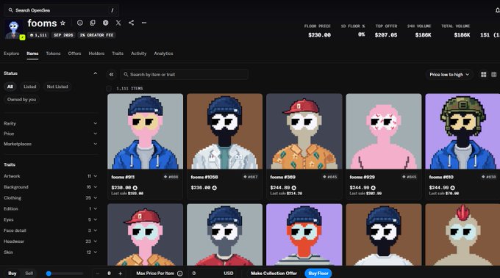Image resolution: width=500 pixels, height=278 pixels.
Task: View the Holders tab
Action: pyautogui.click(x=96, y=54)
